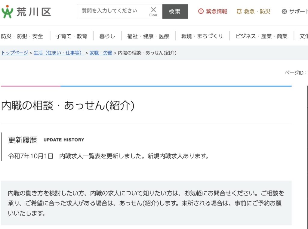Image resolution: width=308 pixels, height=229 pixels.
Task: Open 緊急情報 emergency information alert icon
Action: [201, 11]
